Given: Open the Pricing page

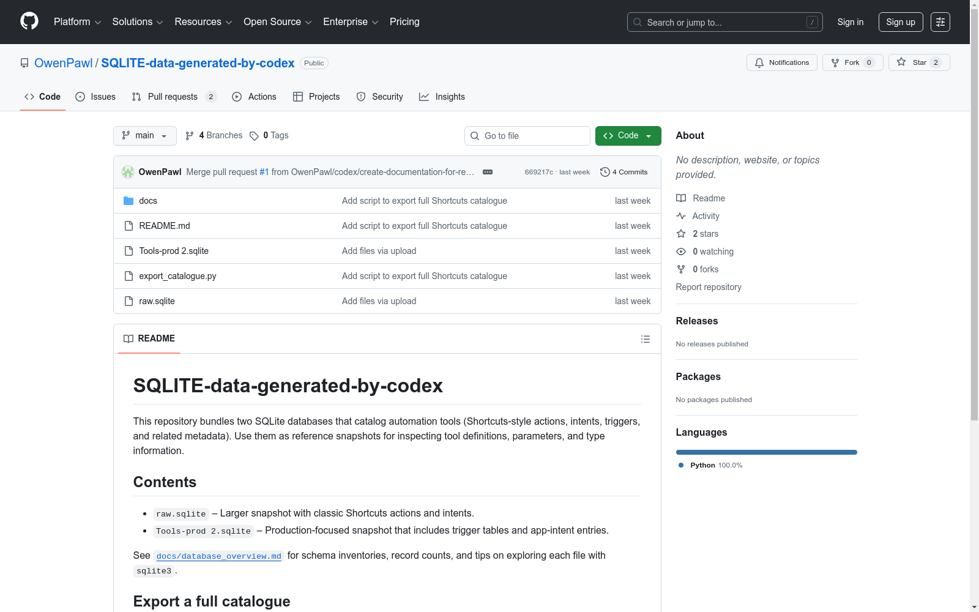Looking at the screenshot, I should (404, 22).
